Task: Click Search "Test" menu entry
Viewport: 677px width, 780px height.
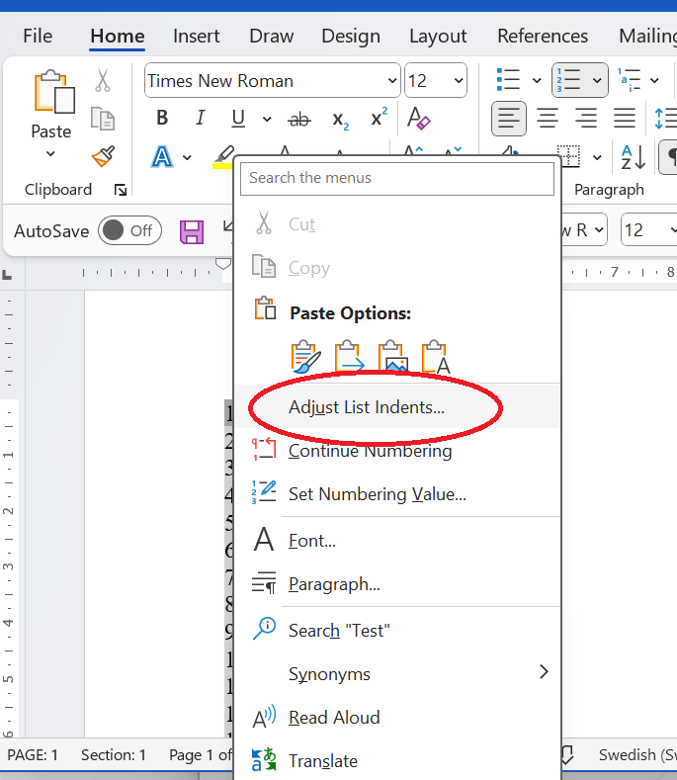Action: [397, 631]
